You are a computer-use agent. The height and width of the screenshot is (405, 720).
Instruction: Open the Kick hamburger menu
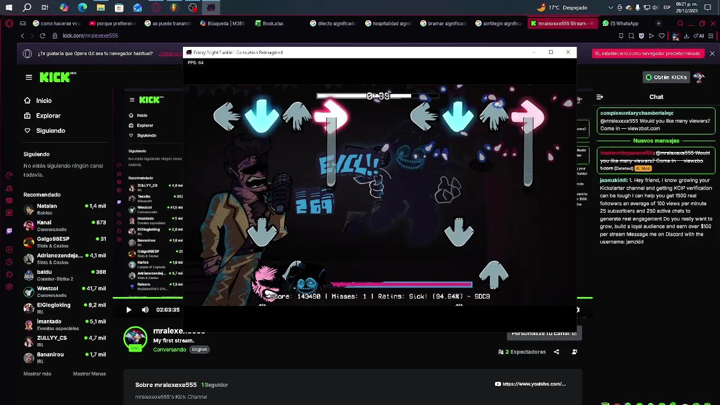point(29,78)
